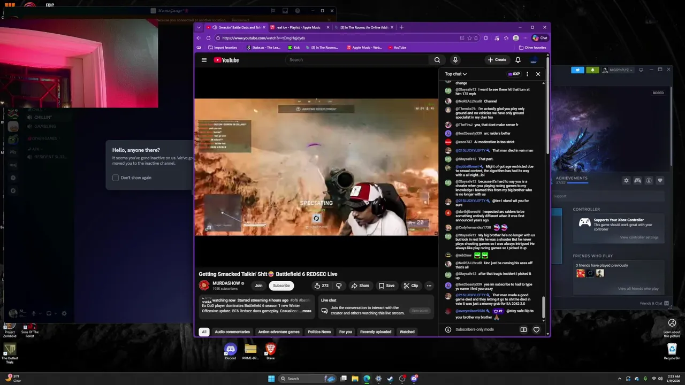Open more actions ellipsis below the video
The width and height of the screenshot is (685, 385).
point(429,286)
